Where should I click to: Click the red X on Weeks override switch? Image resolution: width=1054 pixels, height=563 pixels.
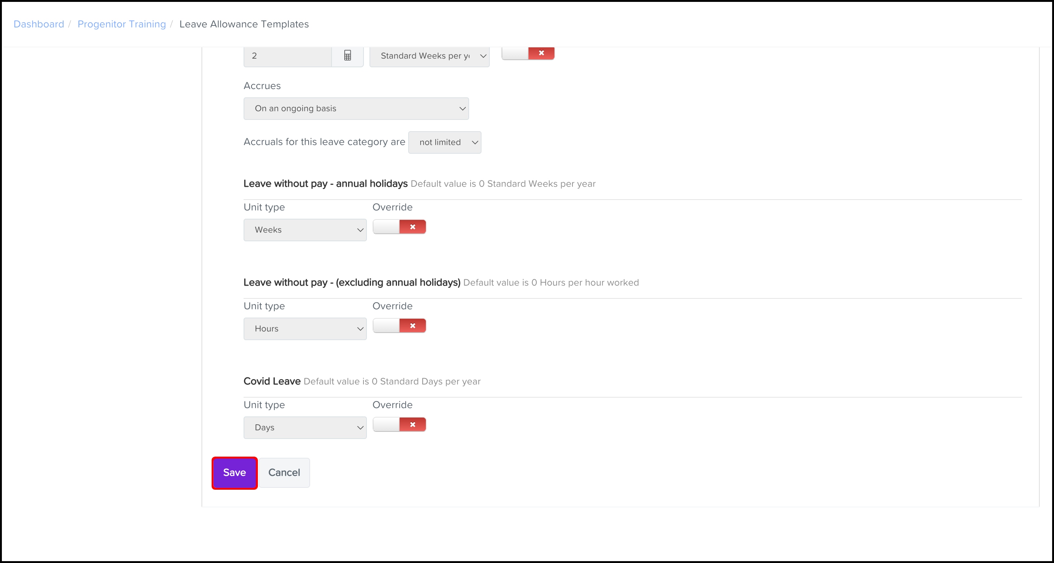tap(412, 227)
